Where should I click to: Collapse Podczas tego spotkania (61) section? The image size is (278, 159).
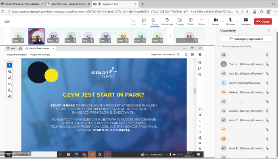tap(219, 47)
